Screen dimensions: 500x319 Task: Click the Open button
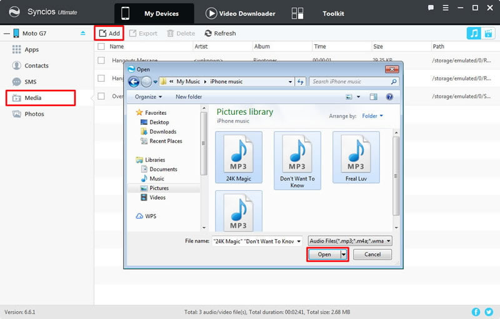coord(324,254)
